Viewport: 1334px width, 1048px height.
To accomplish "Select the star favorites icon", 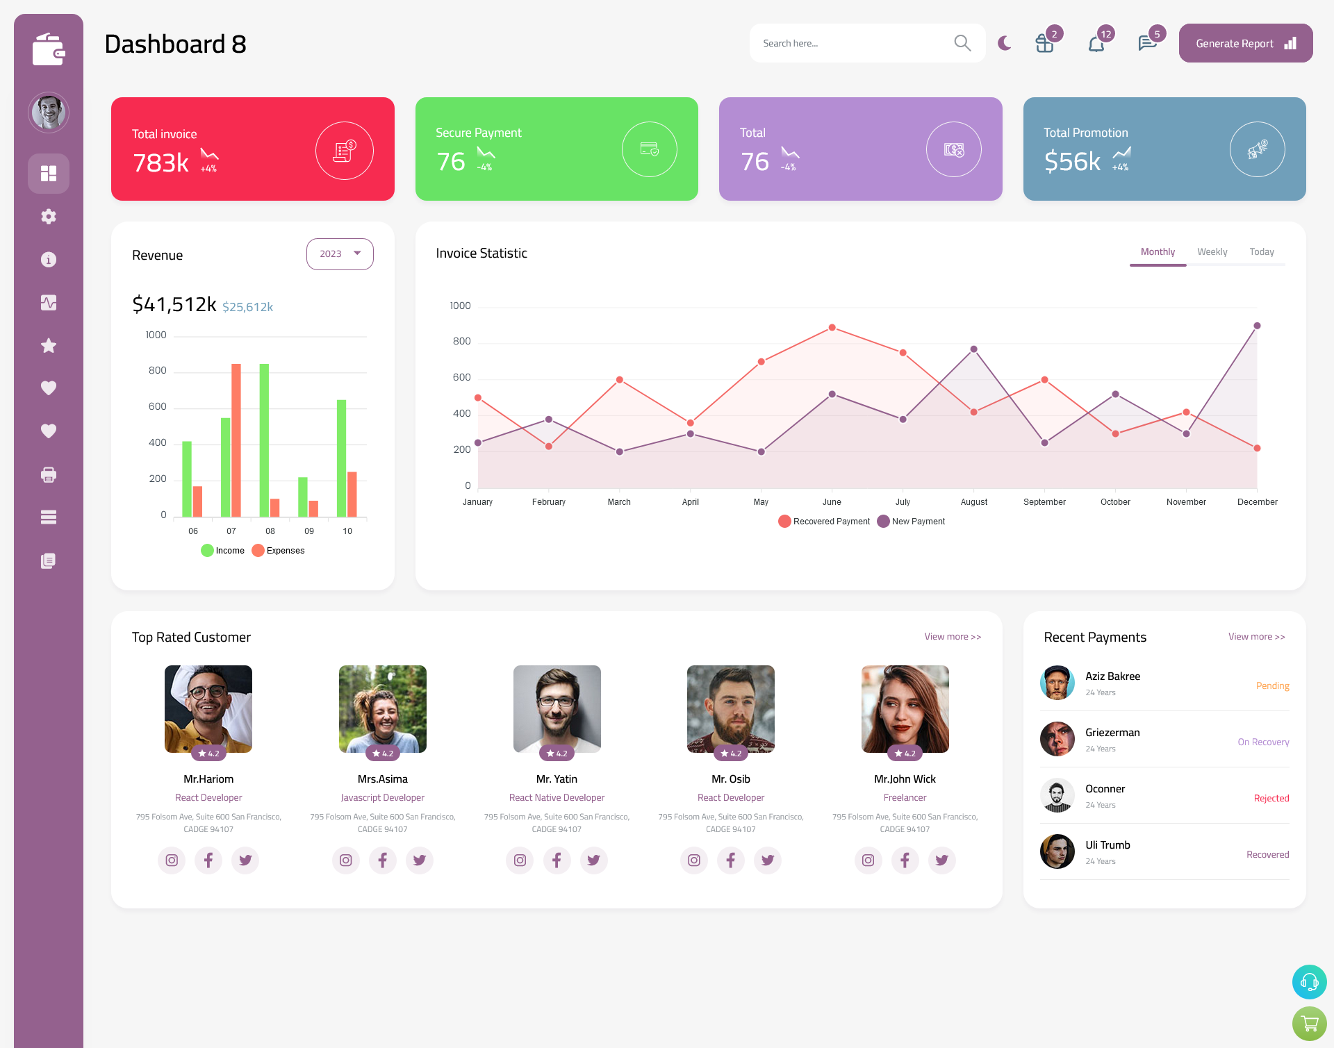I will (x=48, y=347).
